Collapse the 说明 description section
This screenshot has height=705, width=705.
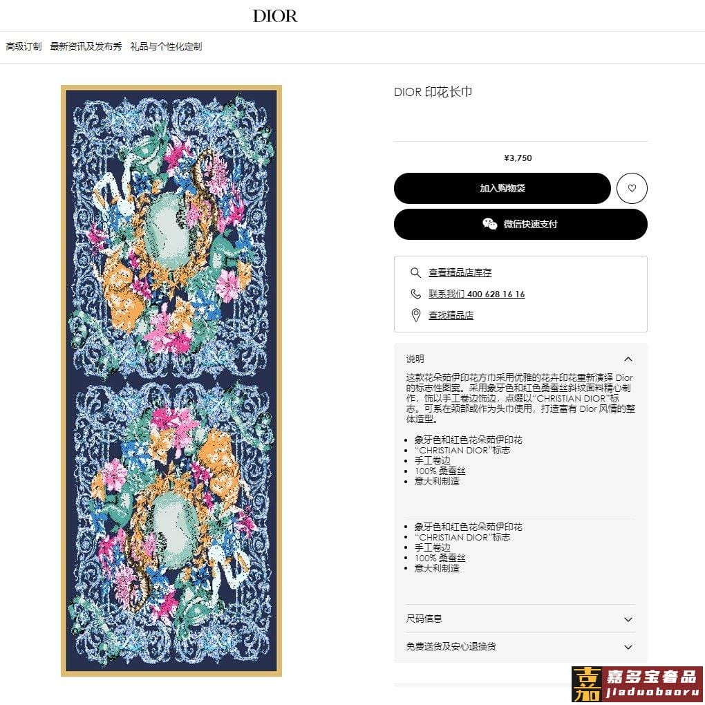pyautogui.click(x=628, y=359)
